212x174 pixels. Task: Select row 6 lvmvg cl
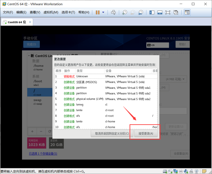pos(106,105)
